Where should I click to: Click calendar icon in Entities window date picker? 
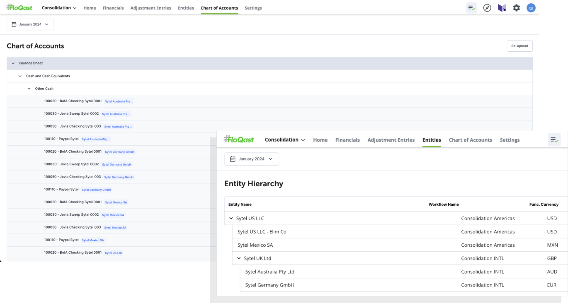tap(233, 159)
